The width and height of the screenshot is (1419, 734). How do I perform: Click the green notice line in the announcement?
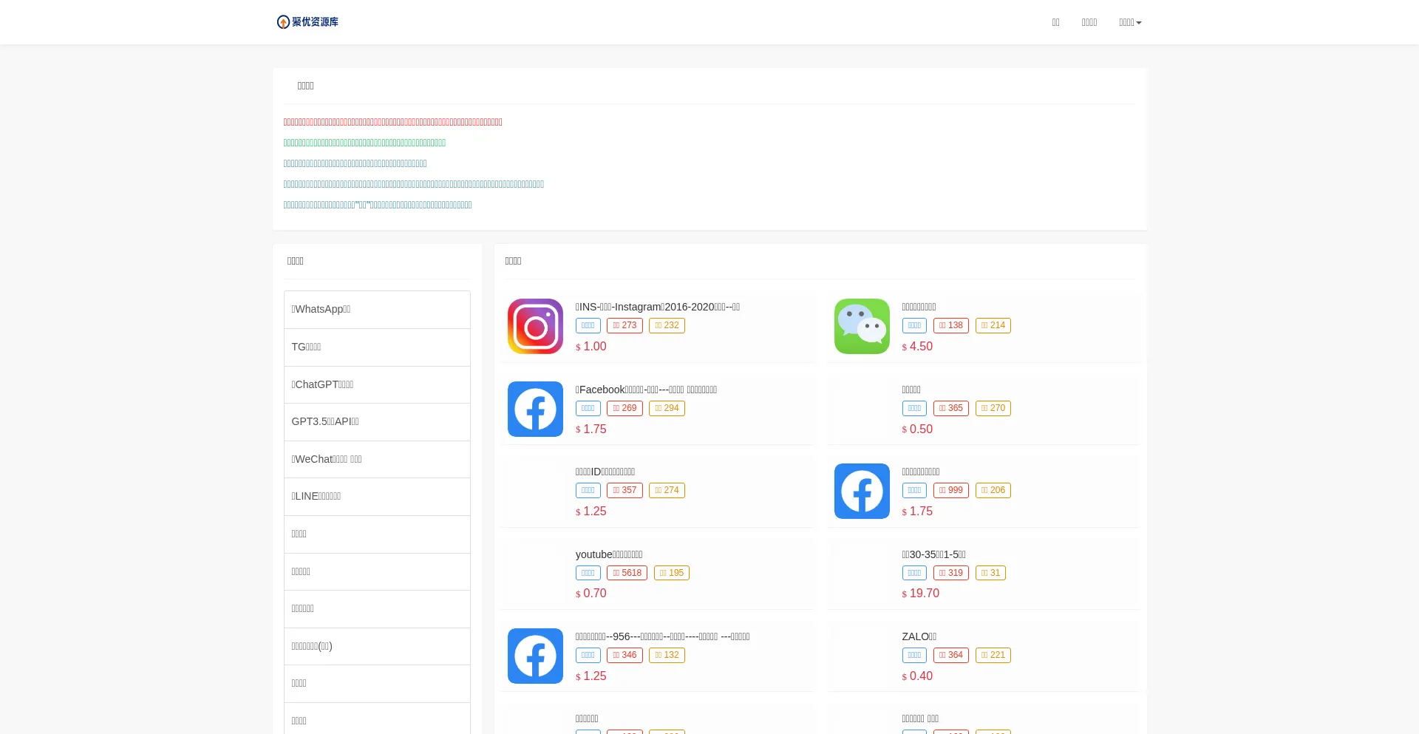tap(364, 143)
